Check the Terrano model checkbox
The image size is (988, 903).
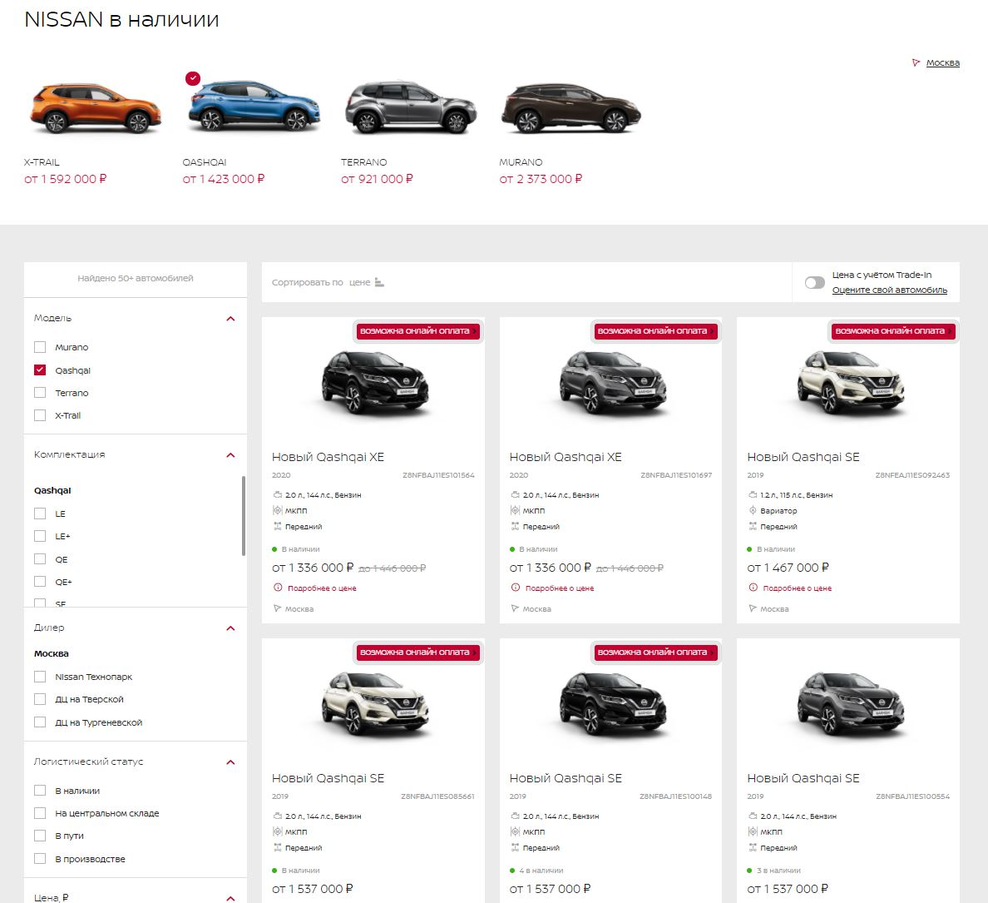(x=40, y=392)
